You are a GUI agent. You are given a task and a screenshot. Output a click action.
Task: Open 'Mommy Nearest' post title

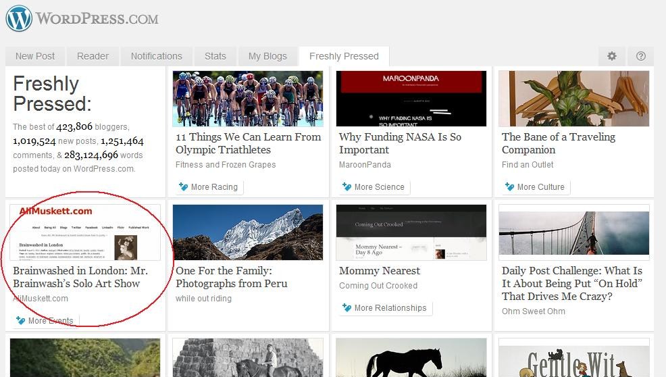(x=380, y=271)
